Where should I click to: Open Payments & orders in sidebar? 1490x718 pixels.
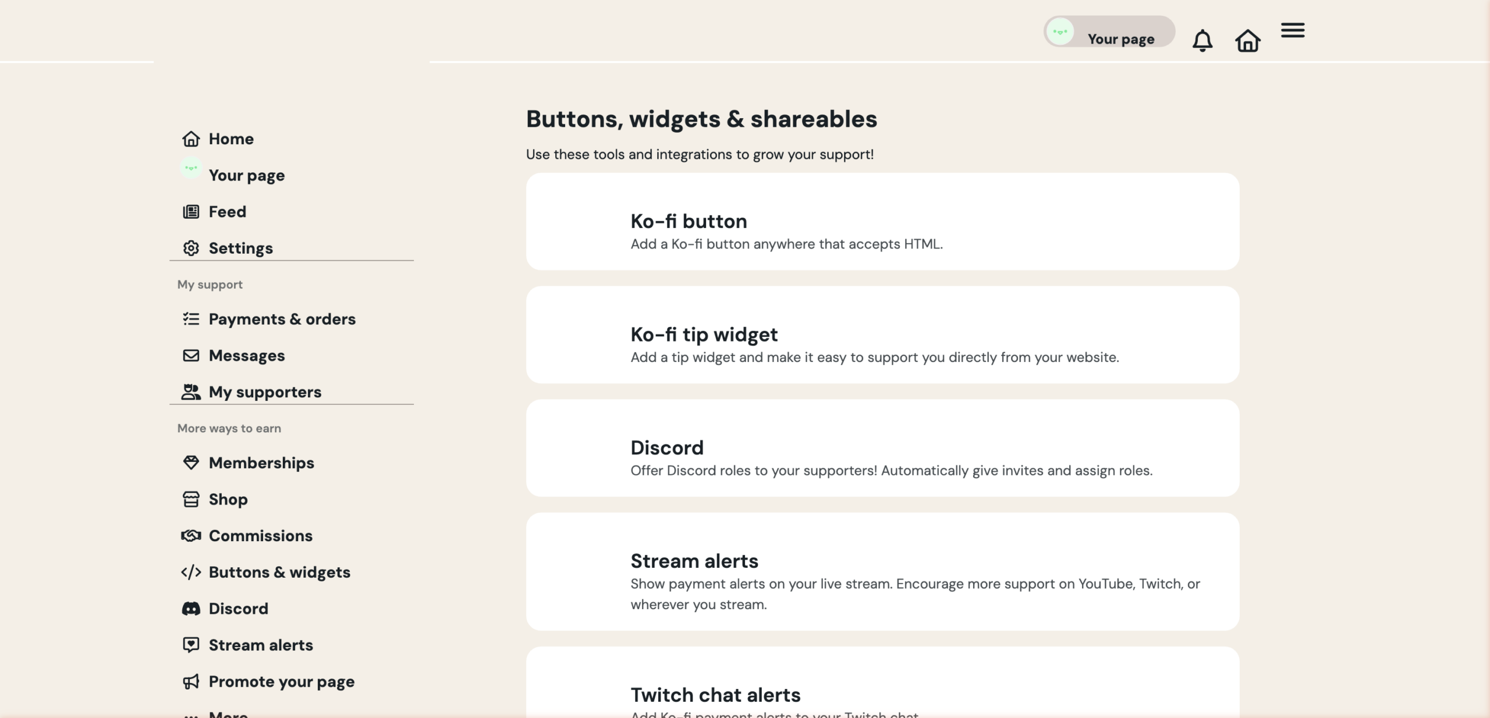pyautogui.click(x=282, y=319)
